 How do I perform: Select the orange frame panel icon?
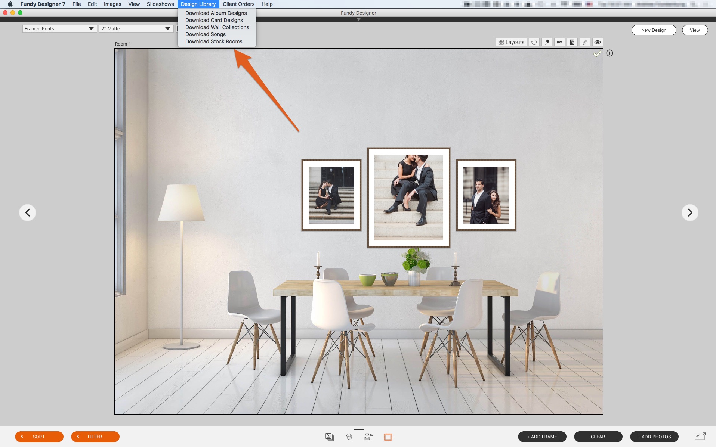pos(388,437)
